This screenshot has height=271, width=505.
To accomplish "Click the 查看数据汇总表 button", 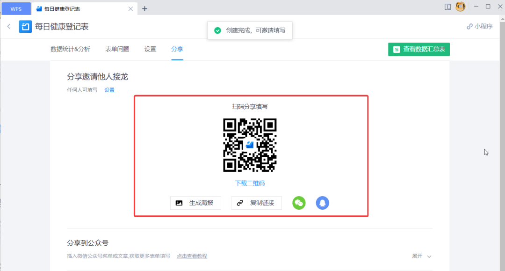I will click(418, 49).
